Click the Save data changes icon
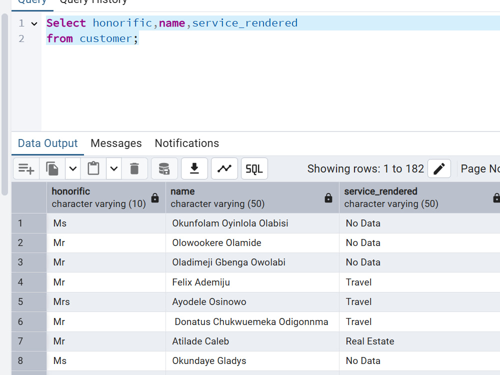The image size is (500, 375). pos(164,168)
